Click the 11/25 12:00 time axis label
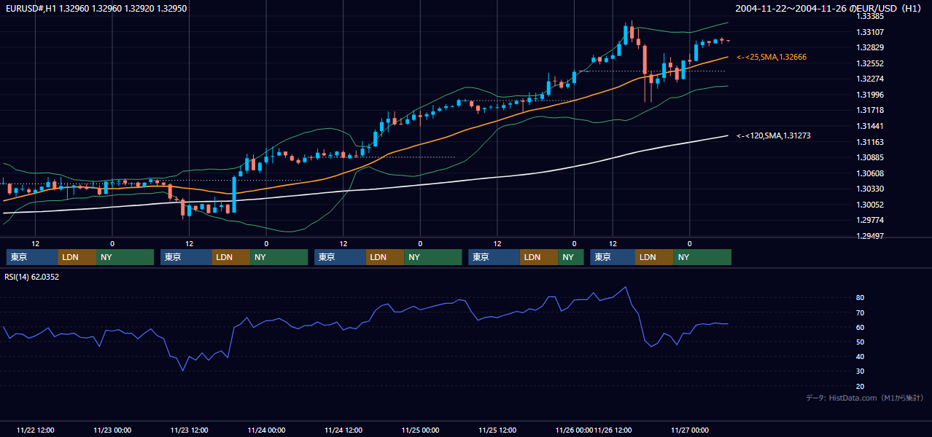This screenshot has width=932, height=437. [497, 430]
